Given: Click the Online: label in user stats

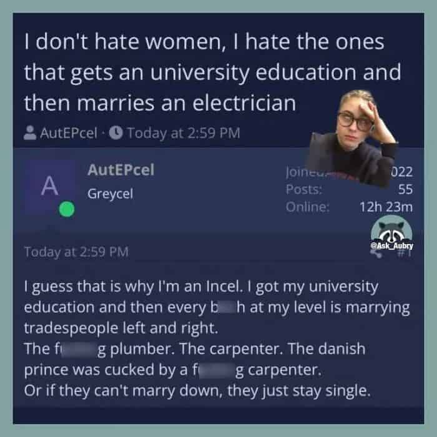Looking at the screenshot, I should click(x=308, y=207).
